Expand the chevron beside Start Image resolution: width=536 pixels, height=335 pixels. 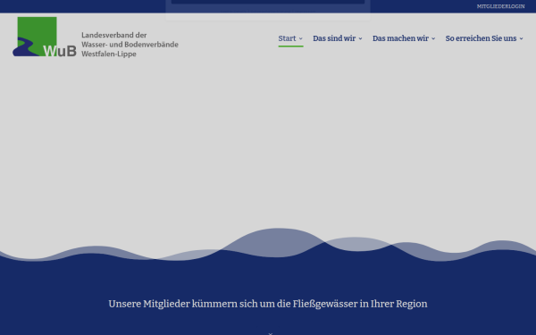pos(301,38)
